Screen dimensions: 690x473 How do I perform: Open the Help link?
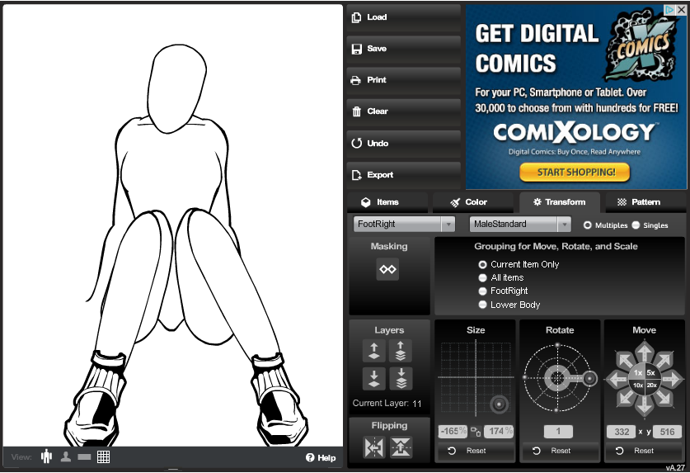pos(321,458)
